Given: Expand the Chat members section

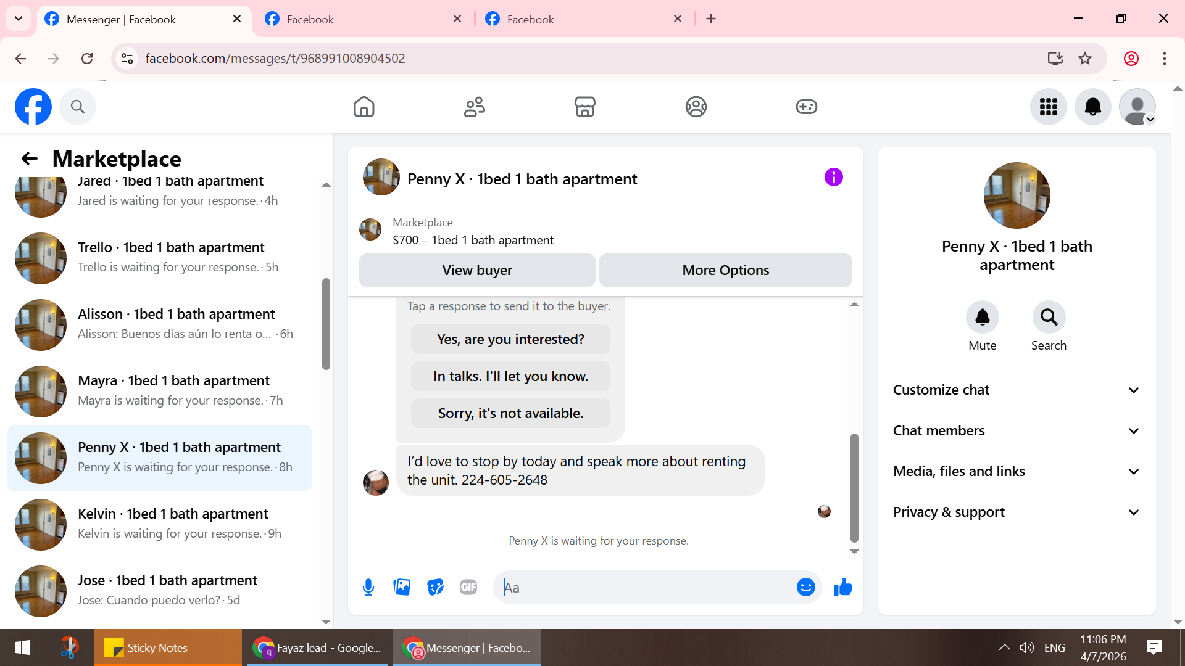Looking at the screenshot, I should coord(1017,431).
